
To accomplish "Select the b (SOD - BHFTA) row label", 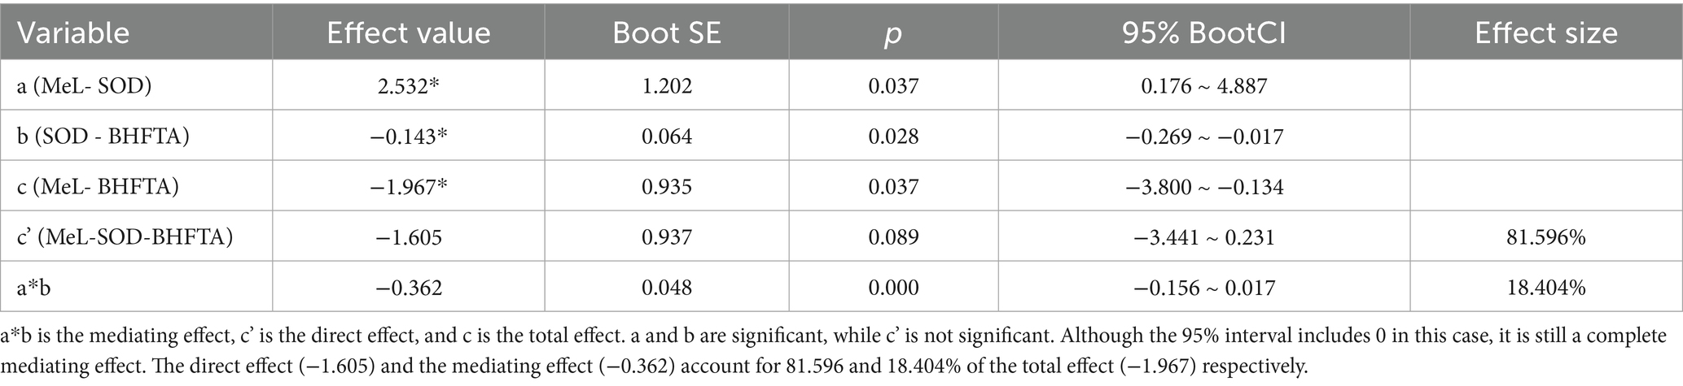I will click(103, 136).
